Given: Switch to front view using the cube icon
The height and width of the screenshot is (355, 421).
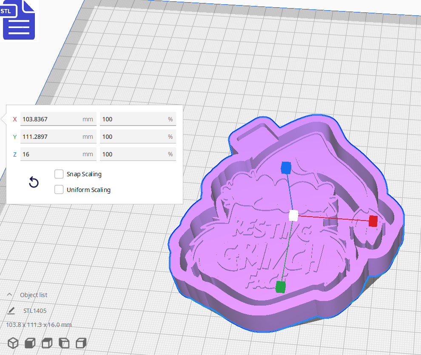Looking at the screenshot, I should point(29,343).
